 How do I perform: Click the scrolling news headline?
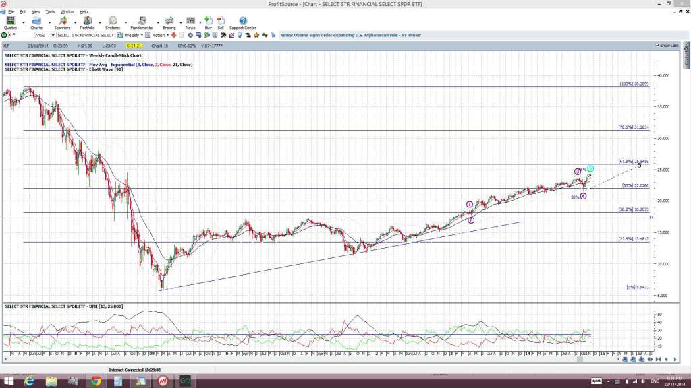point(351,35)
